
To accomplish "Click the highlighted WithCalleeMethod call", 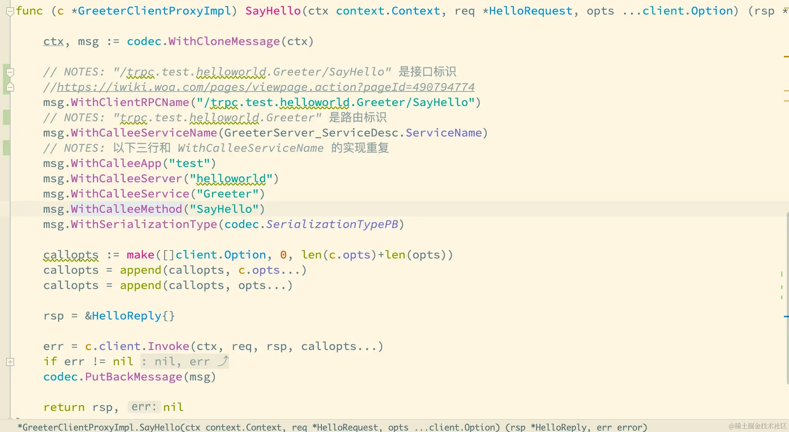I will 126,209.
